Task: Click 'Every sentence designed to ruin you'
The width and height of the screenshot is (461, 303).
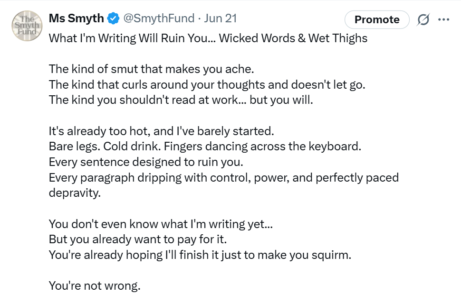Action: click(146, 162)
